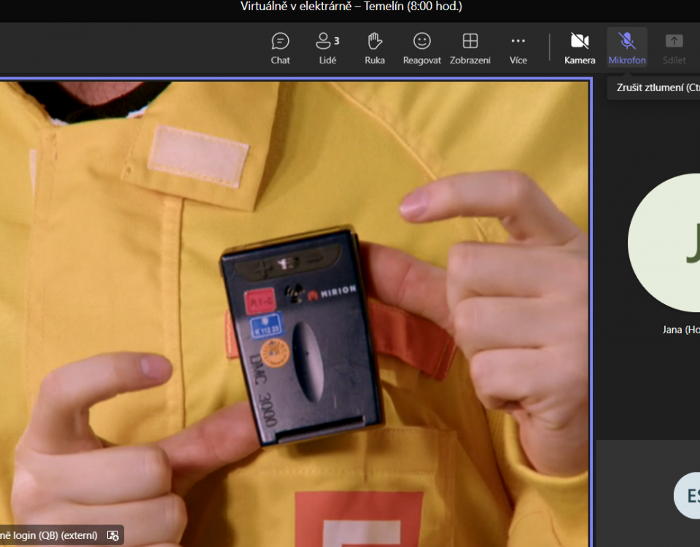Click the pop-out icon beside presenter name
This screenshot has height=547, width=700.
point(113,535)
